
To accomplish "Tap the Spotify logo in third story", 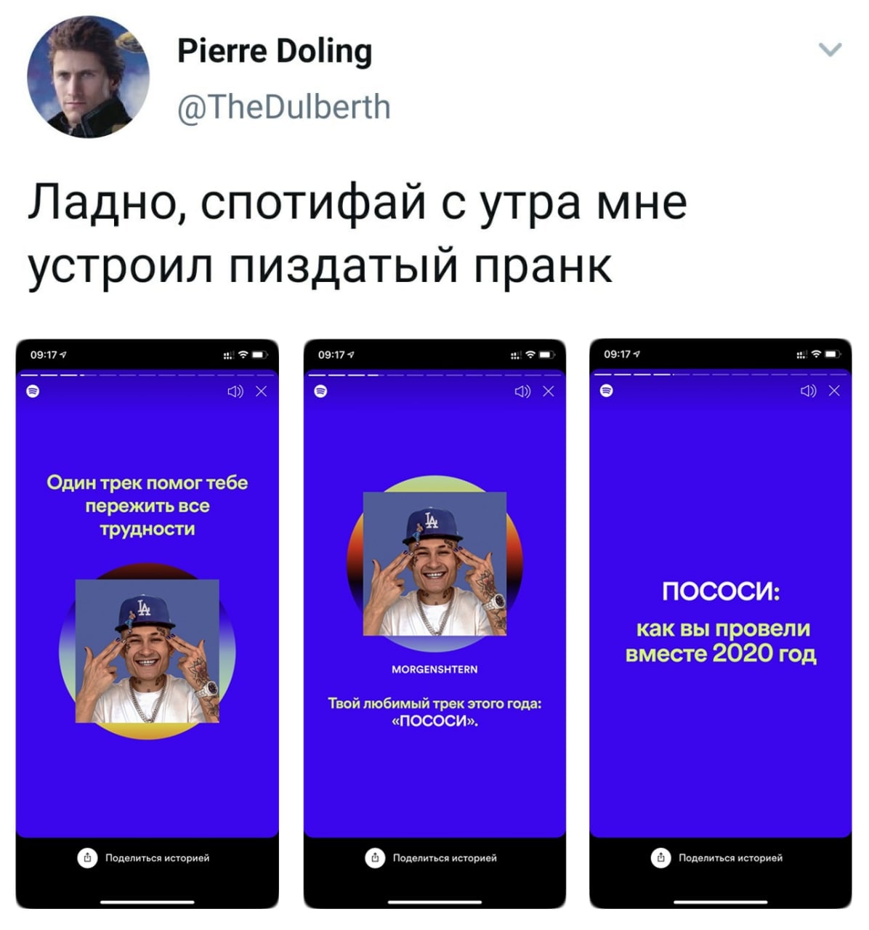I will (607, 390).
